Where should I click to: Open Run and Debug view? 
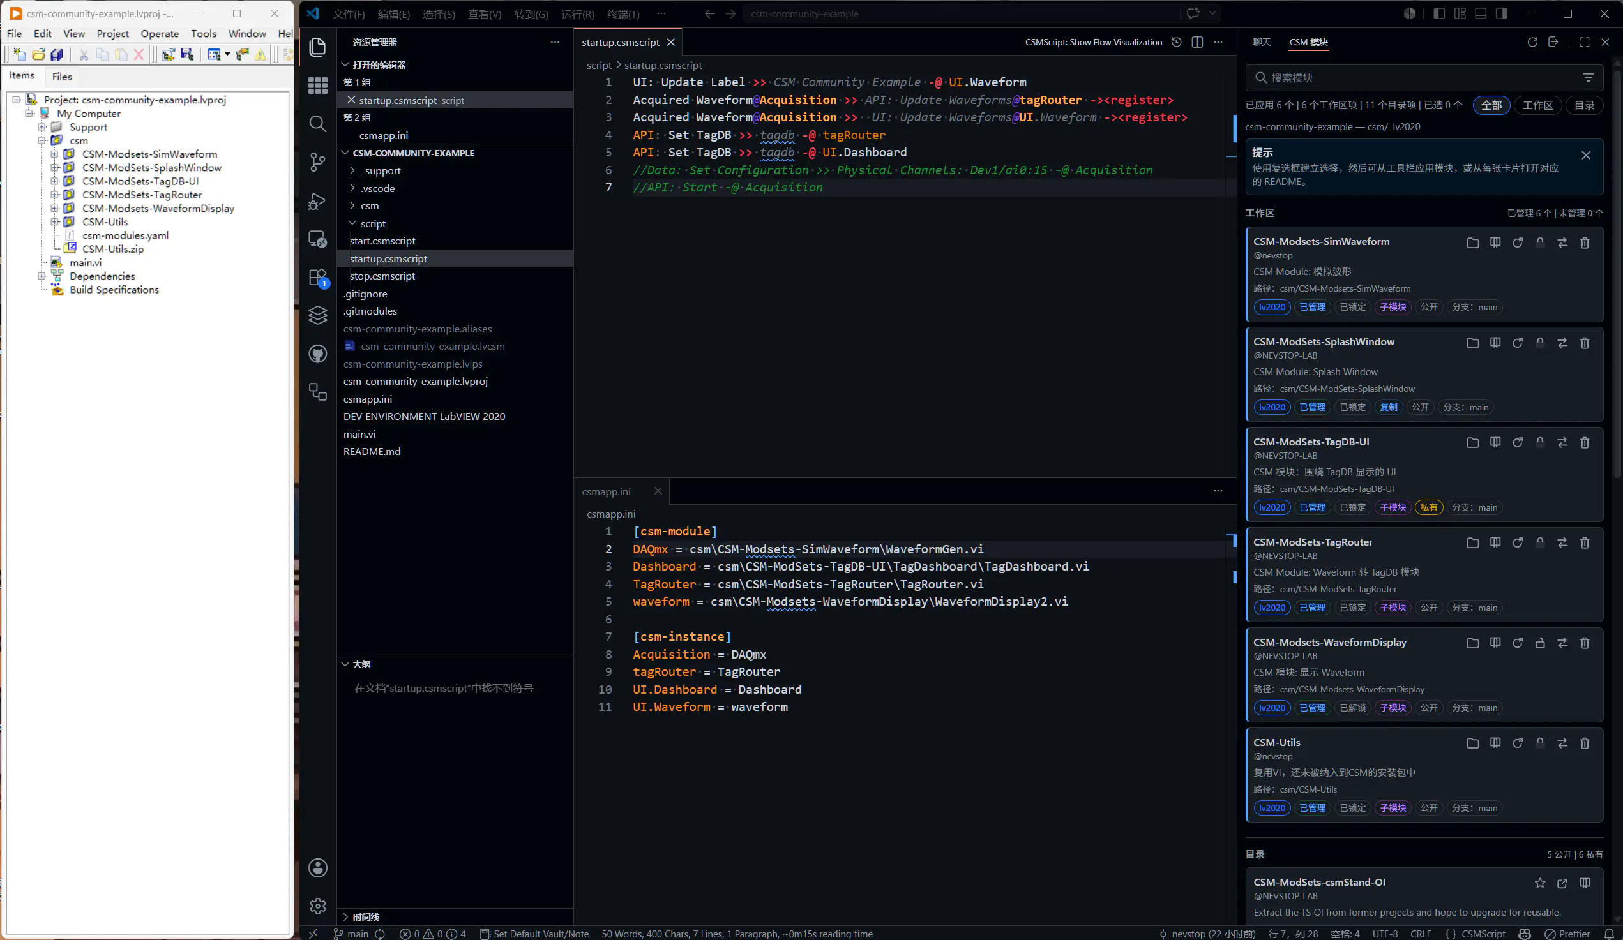317,201
